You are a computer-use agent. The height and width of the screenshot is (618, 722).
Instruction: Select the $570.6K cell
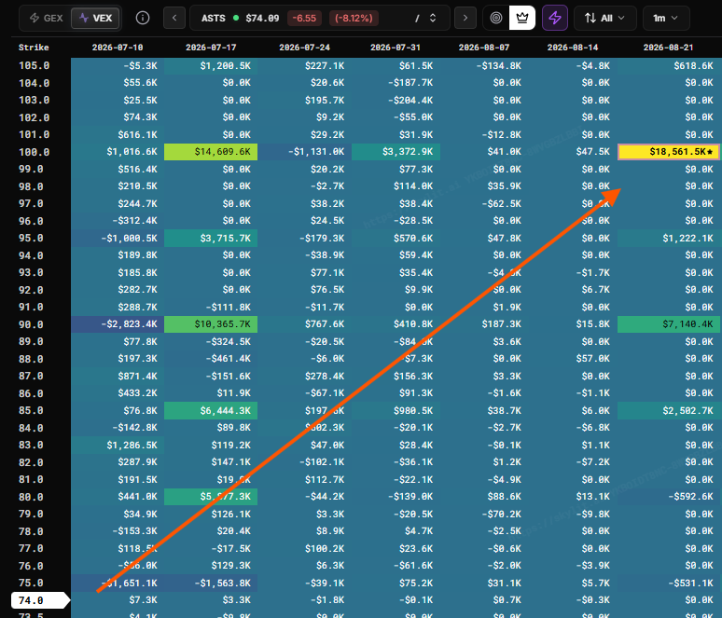396,239
